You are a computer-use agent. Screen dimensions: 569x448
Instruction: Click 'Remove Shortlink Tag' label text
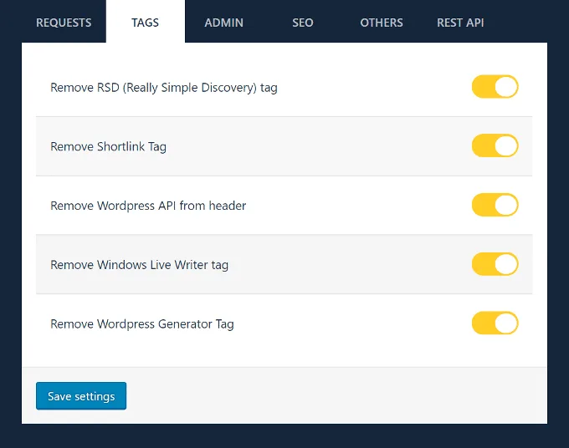tap(108, 147)
